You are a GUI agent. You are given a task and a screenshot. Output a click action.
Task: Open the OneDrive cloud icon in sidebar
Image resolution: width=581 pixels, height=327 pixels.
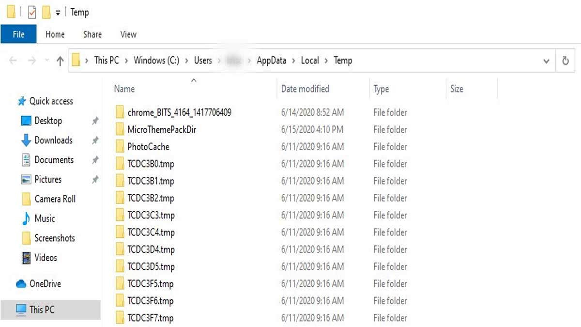tap(21, 284)
